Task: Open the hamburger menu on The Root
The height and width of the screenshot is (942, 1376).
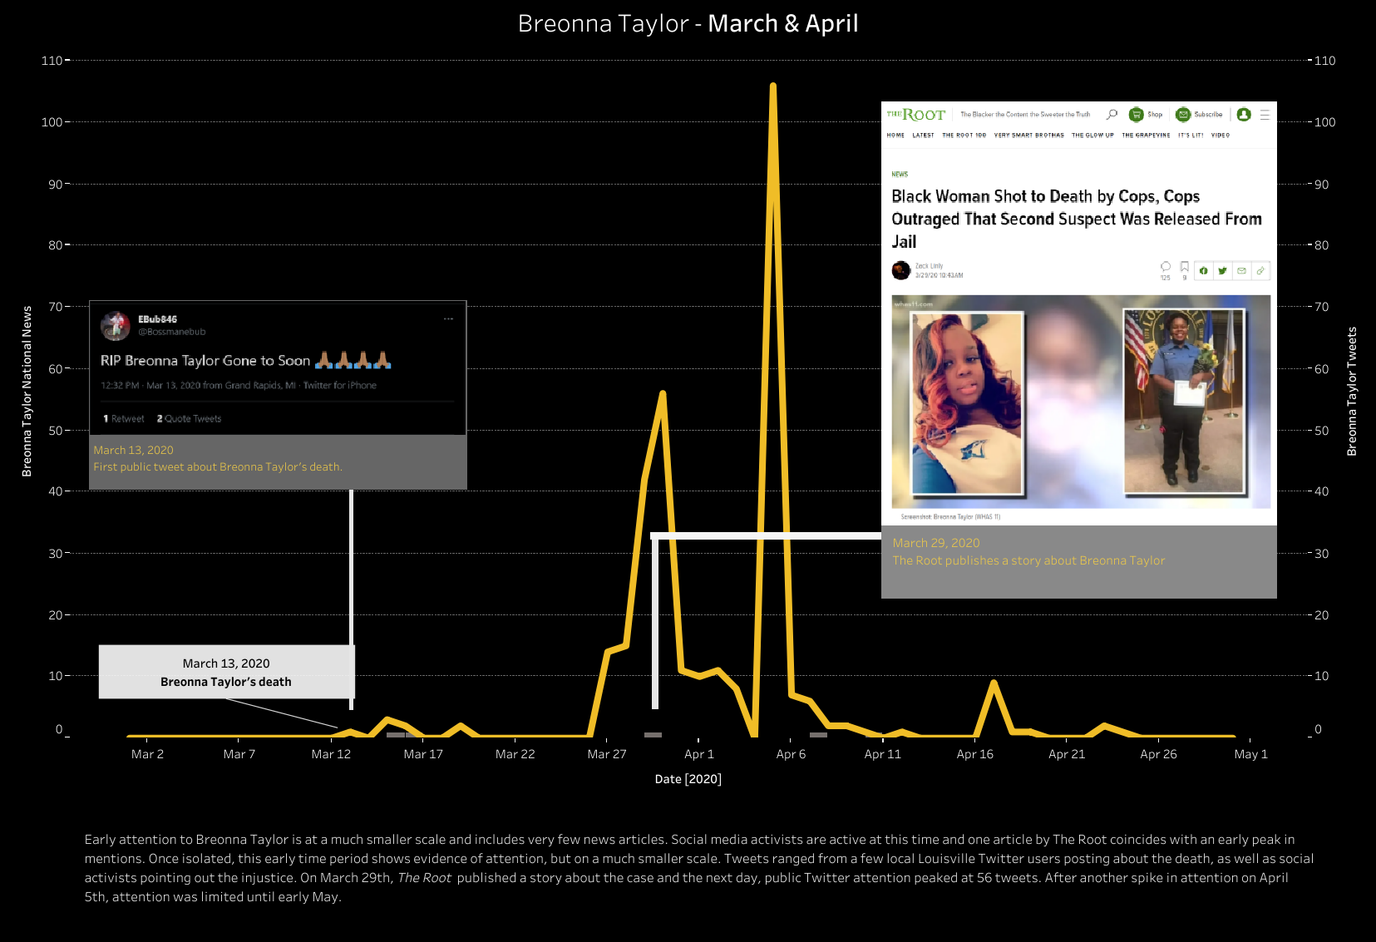Action: 1265,115
